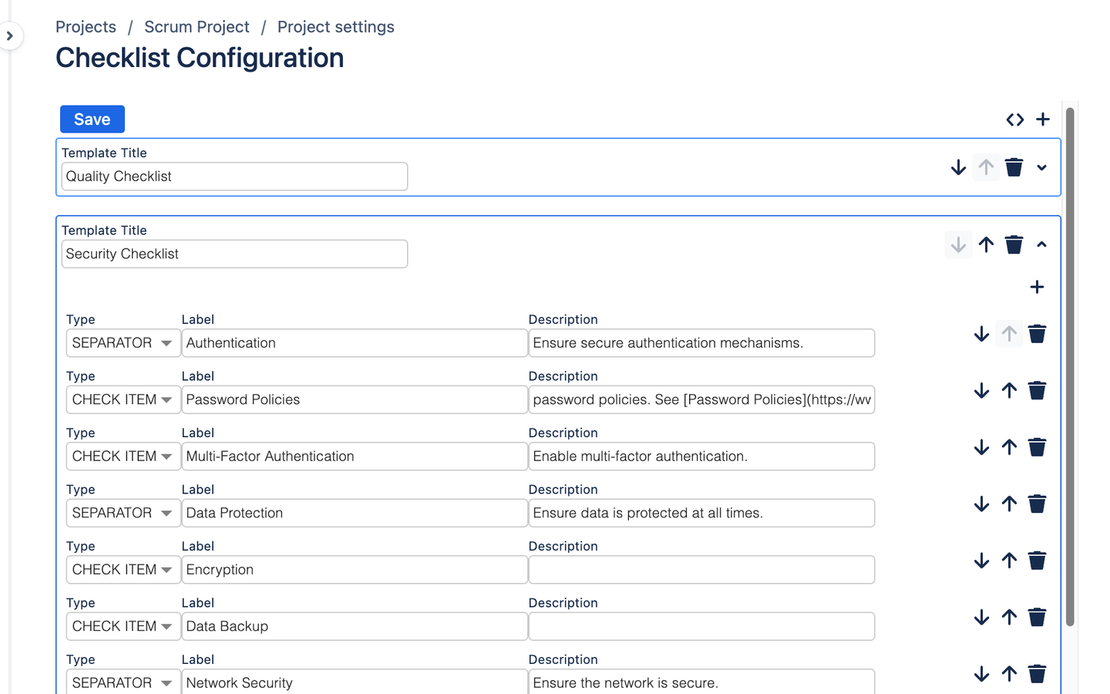This screenshot has width=1110, height=694.
Task: Move Password Policies row down
Action: pyautogui.click(x=981, y=391)
